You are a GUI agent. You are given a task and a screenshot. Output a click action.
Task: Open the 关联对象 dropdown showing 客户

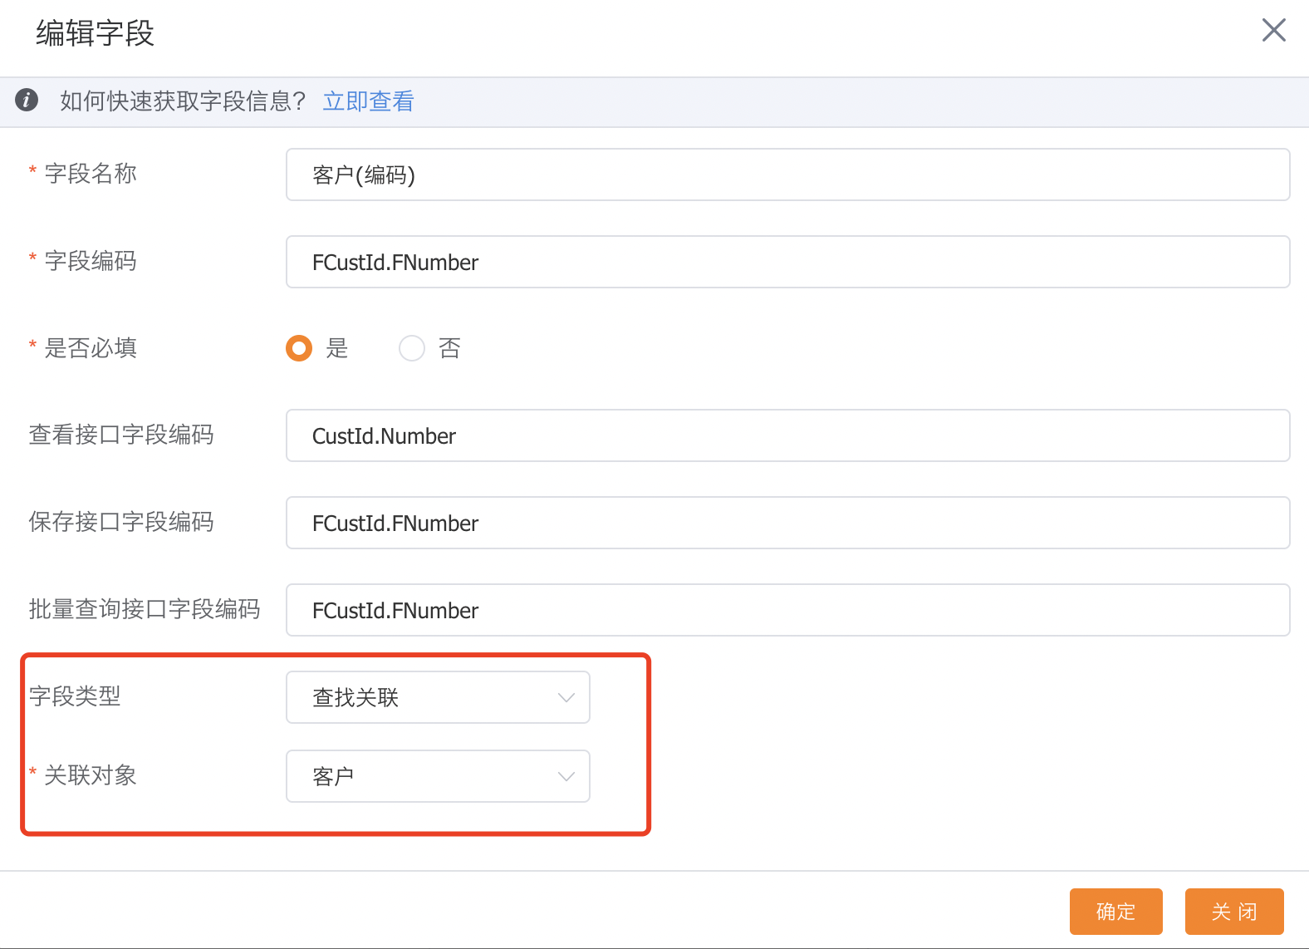(x=438, y=776)
